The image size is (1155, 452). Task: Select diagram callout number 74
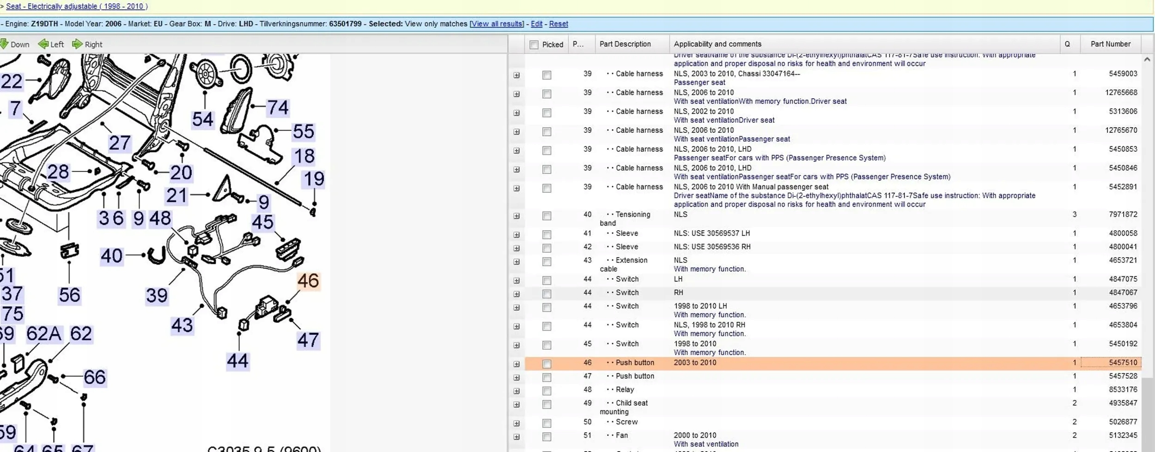(278, 108)
